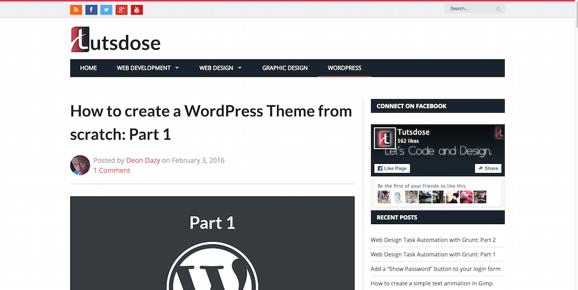This screenshot has width=578, height=290.
Task: Click the last friend thumbnail in Facebook widget
Action: [480, 197]
